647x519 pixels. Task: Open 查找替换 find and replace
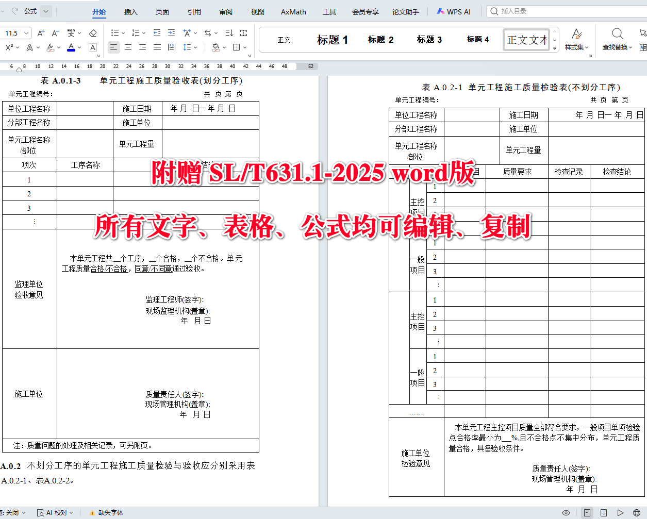[617, 40]
